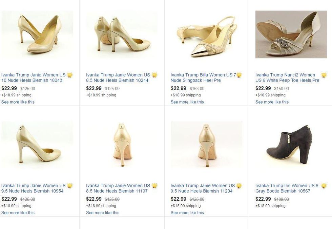Click 'See more like this' under Janie 10954 listing
The image size is (332, 229).
[x=18, y=212]
